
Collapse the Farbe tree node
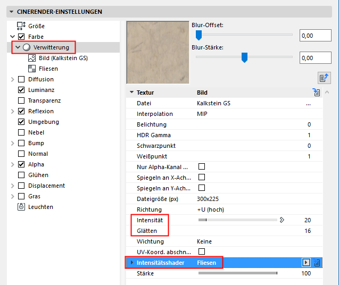(13, 37)
